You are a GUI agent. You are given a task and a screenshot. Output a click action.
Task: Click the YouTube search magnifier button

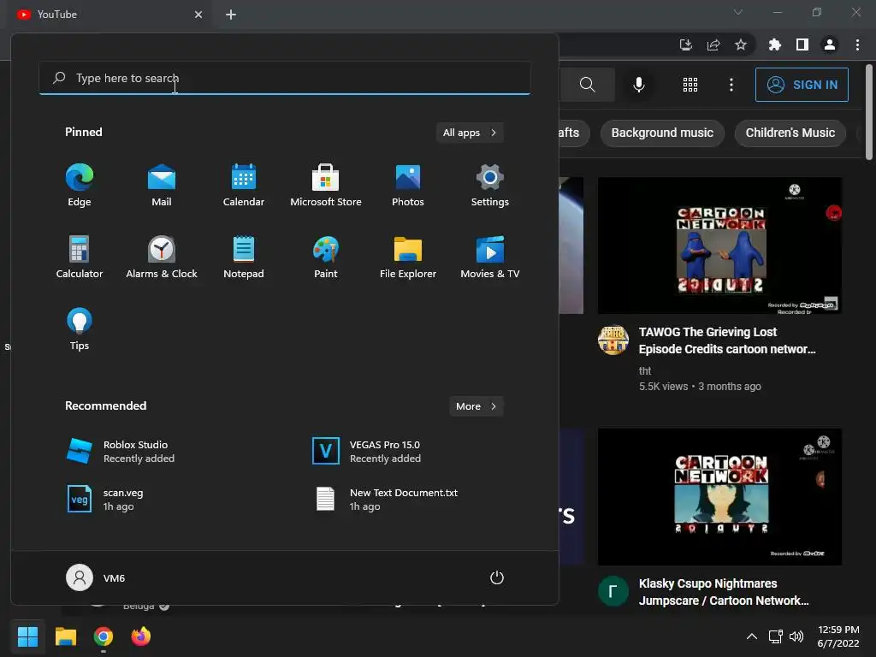(x=587, y=85)
